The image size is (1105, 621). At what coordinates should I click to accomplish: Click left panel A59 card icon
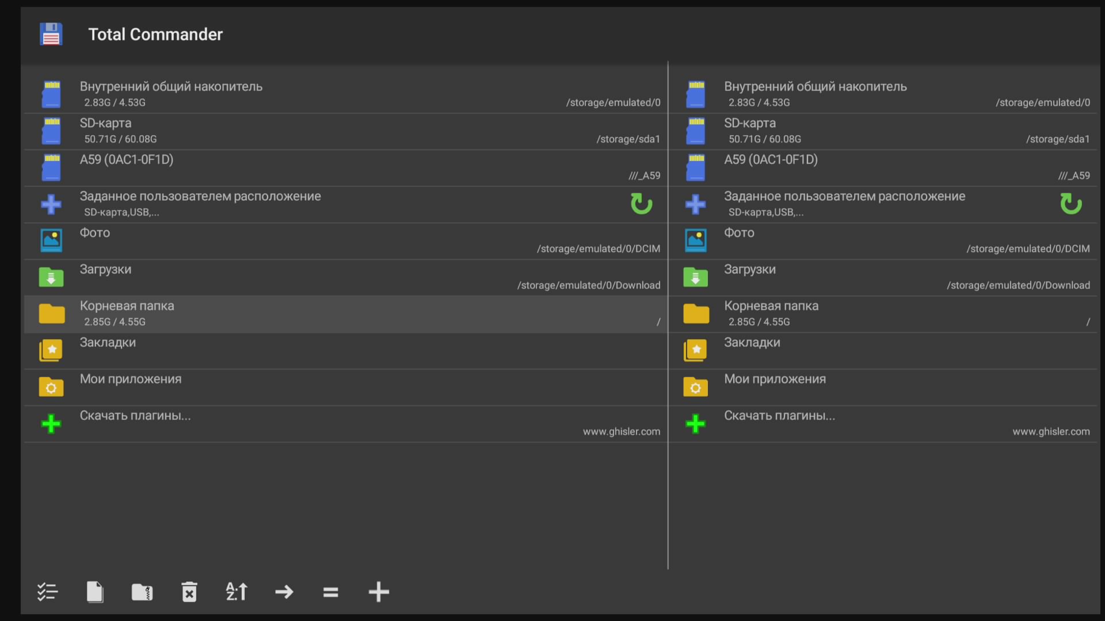pyautogui.click(x=51, y=167)
